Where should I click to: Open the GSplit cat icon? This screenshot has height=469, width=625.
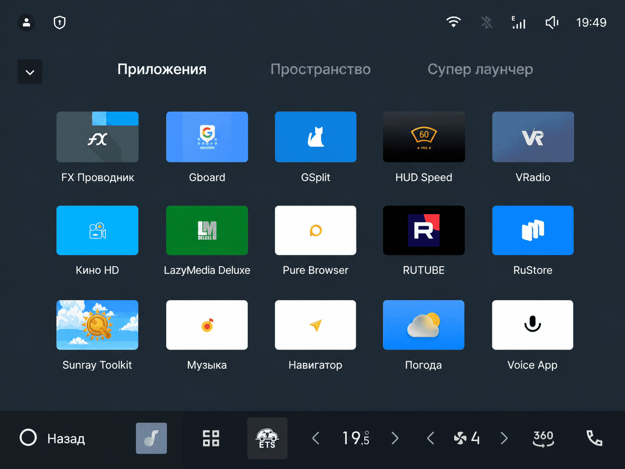click(x=316, y=137)
